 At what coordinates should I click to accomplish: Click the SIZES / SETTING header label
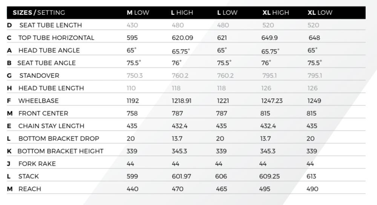(x=39, y=12)
